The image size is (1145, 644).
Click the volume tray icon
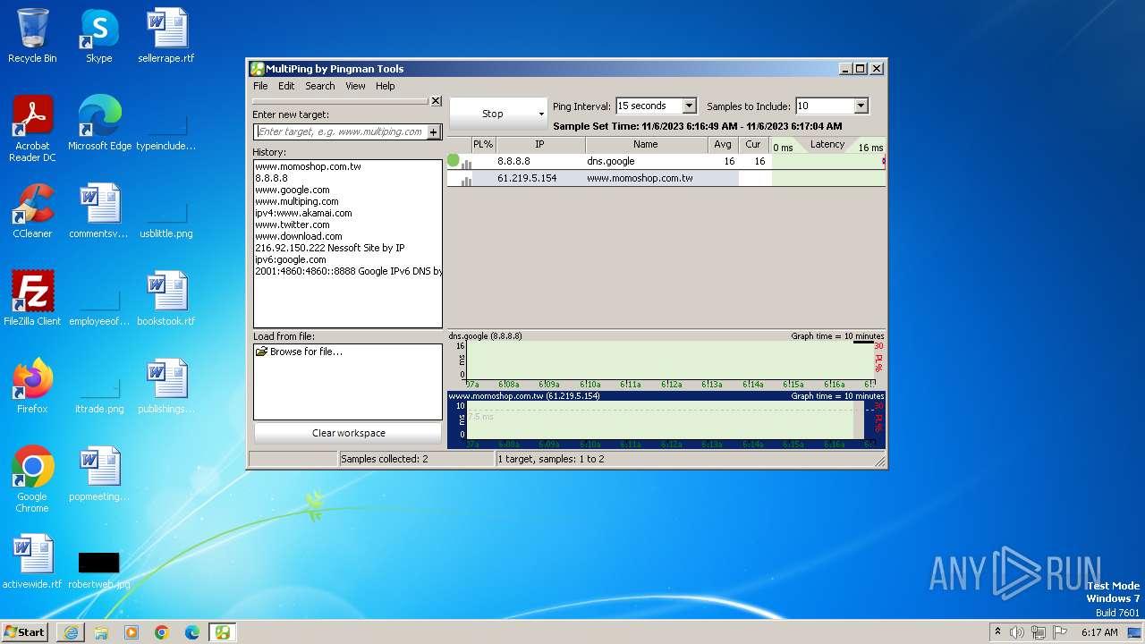[1017, 632]
